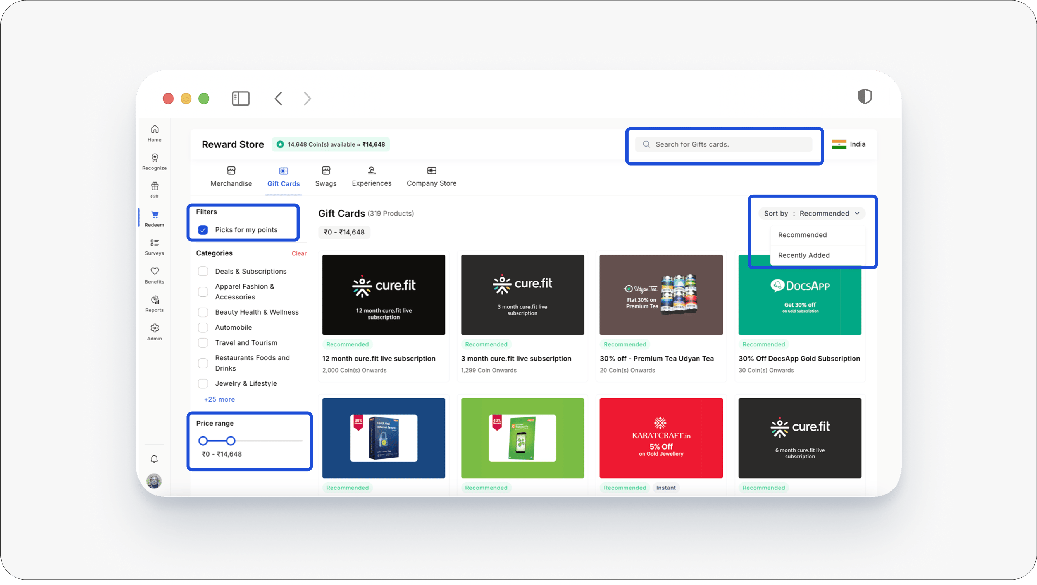This screenshot has width=1037, height=585.
Task: Click the India flag icon
Action: (839, 144)
